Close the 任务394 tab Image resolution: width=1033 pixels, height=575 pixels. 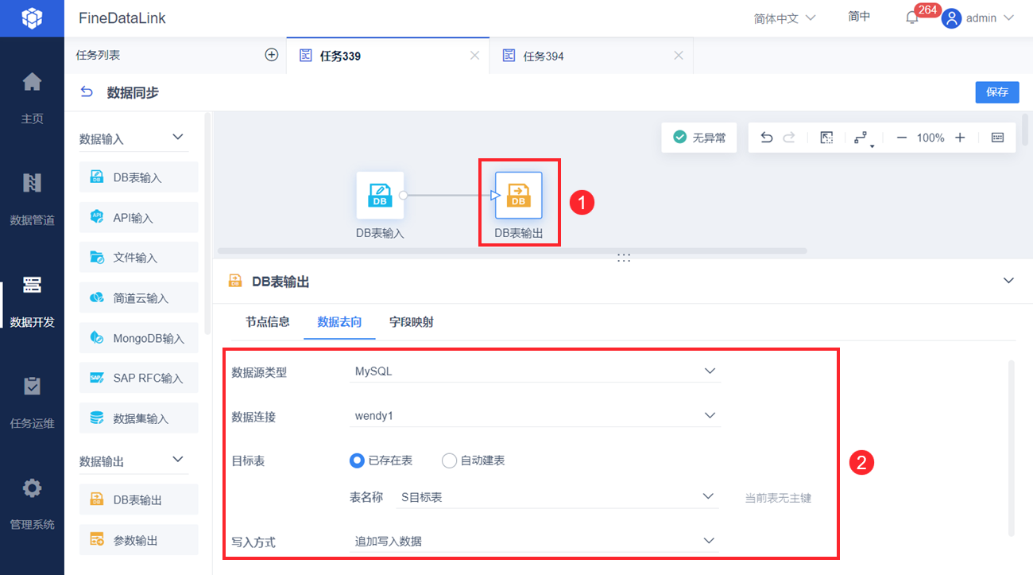coord(679,56)
